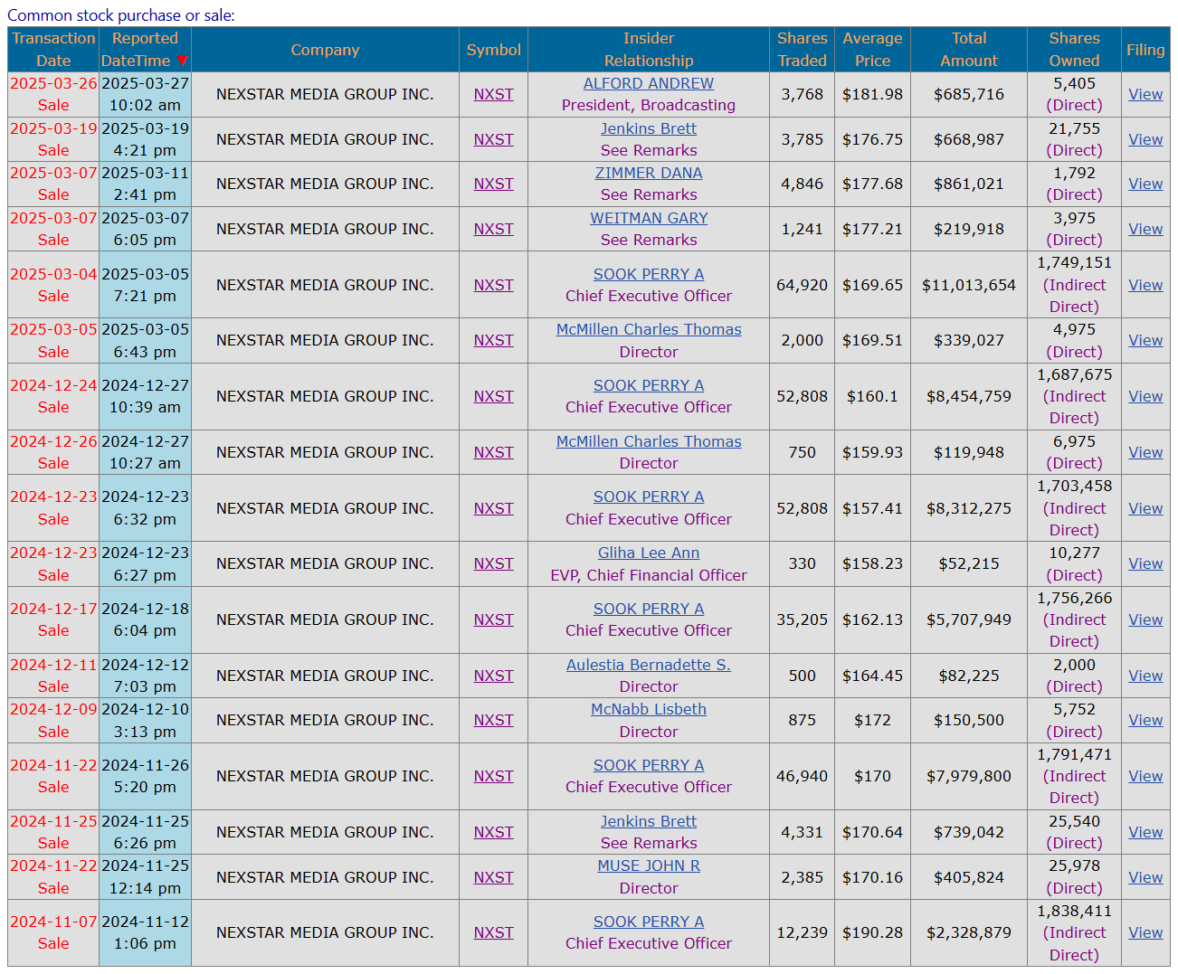
Task: Click NXST in the Aulestia Bernadette S. row
Action: [493, 676]
